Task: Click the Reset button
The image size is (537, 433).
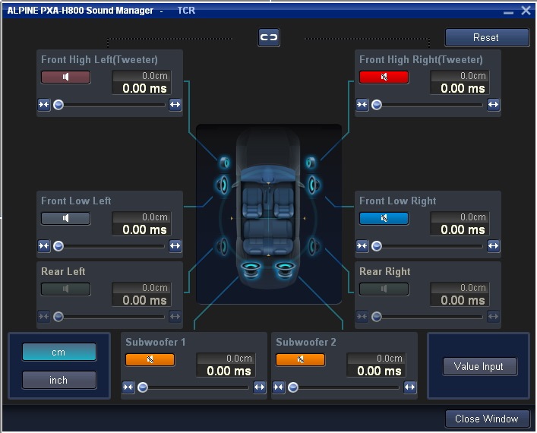Action: [x=487, y=37]
